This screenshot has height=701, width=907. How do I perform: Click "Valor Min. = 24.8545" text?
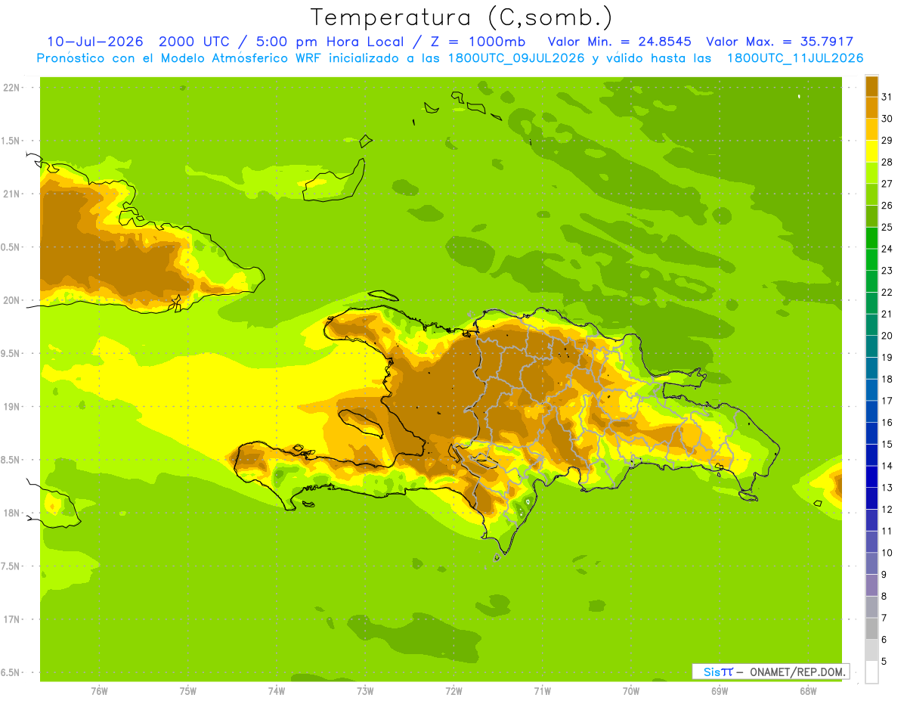(620, 42)
